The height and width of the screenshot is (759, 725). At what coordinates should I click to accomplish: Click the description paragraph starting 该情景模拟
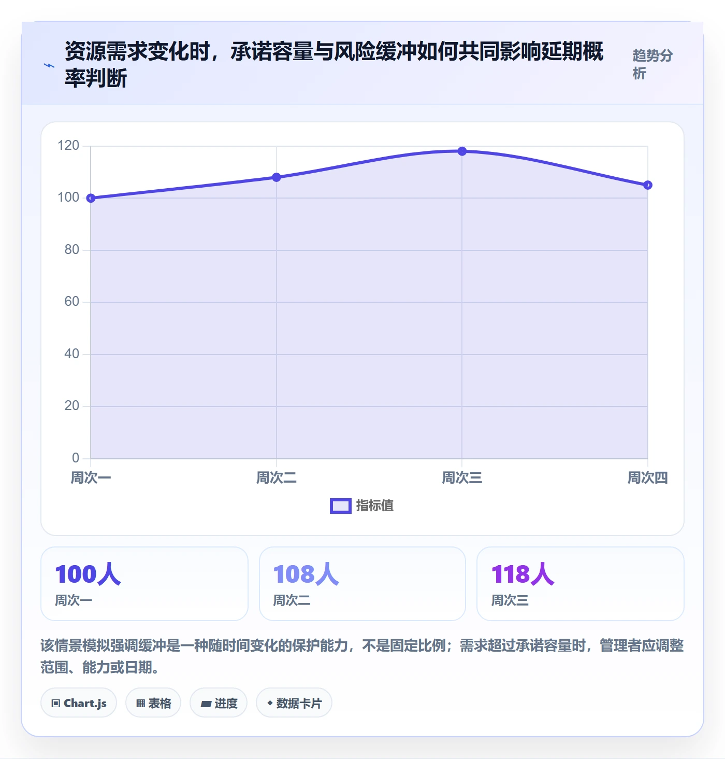(363, 656)
